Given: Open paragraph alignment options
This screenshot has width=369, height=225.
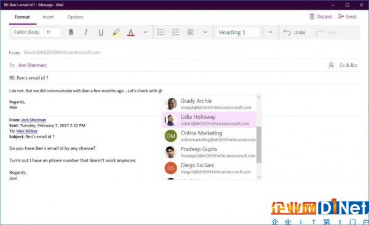Looking at the screenshot, I should [191, 32].
